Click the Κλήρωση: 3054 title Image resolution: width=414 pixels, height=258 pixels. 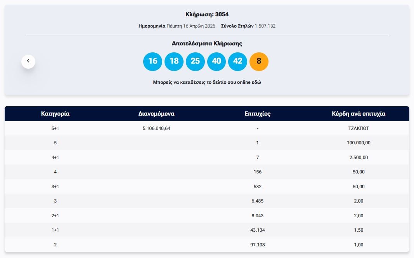[x=207, y=14]
